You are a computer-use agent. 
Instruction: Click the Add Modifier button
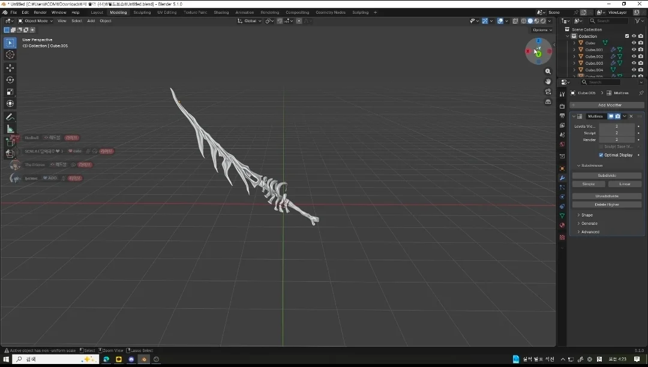[x=607, y=105]
